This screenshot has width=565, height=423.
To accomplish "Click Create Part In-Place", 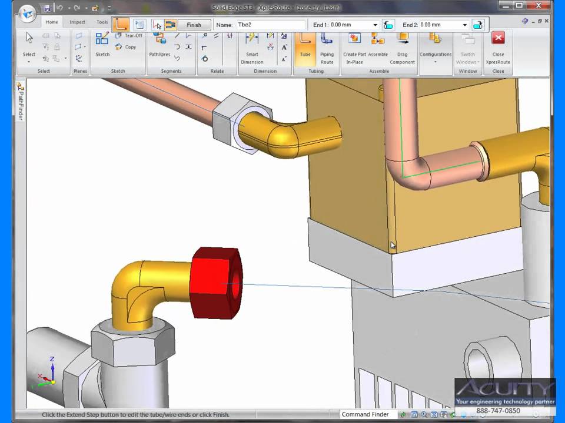I will 354,49.
